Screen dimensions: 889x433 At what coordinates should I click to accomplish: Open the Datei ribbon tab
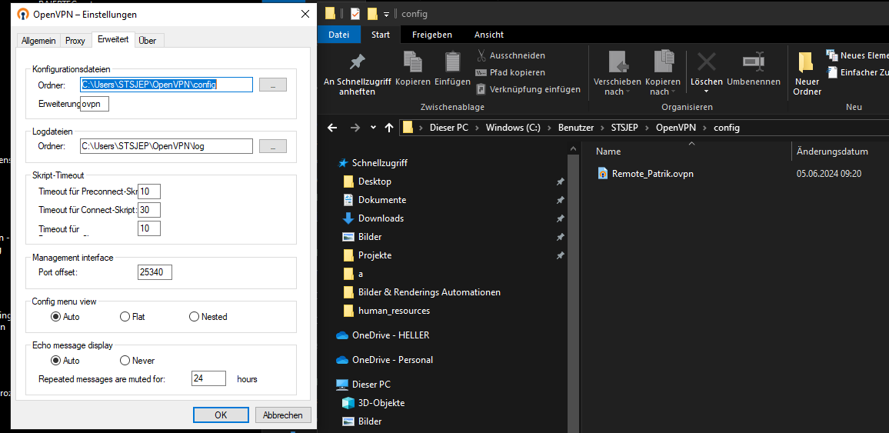click(x=338, y=35)
